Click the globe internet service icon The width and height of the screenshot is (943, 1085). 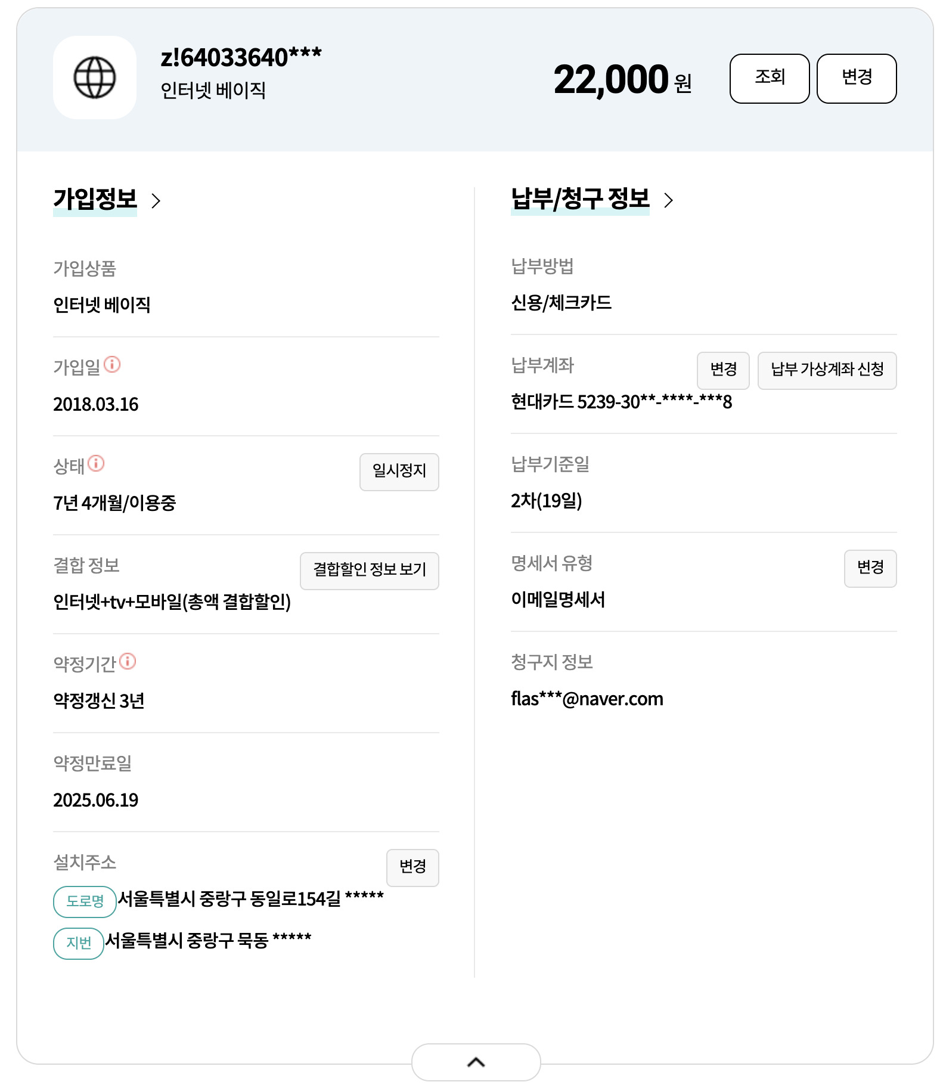94,77
